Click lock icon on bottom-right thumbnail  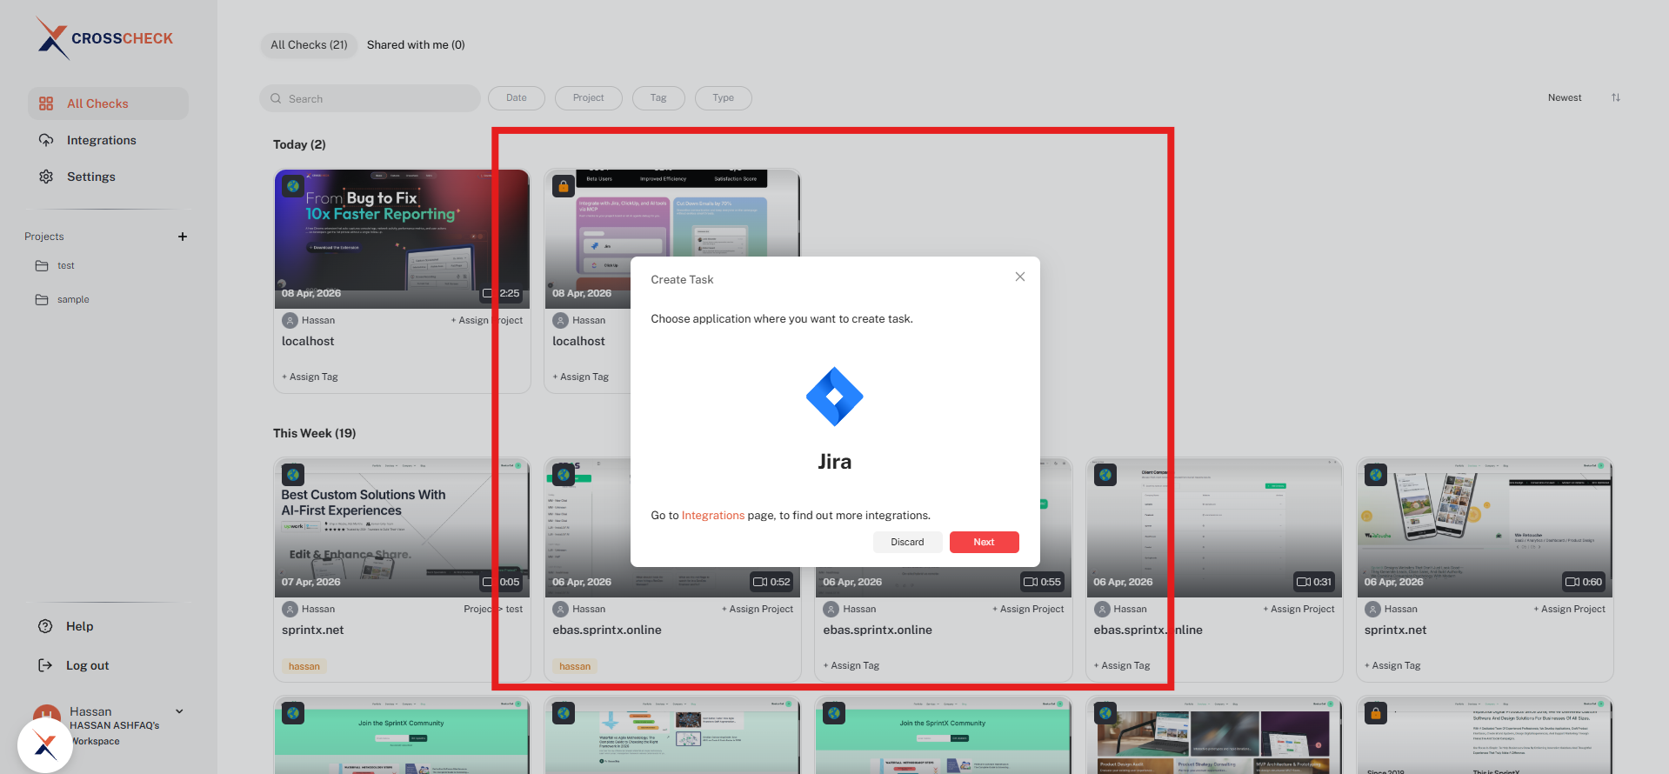[x=1376, y=713]
